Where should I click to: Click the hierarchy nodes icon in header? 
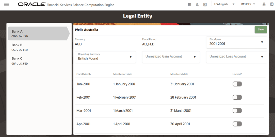264,4
